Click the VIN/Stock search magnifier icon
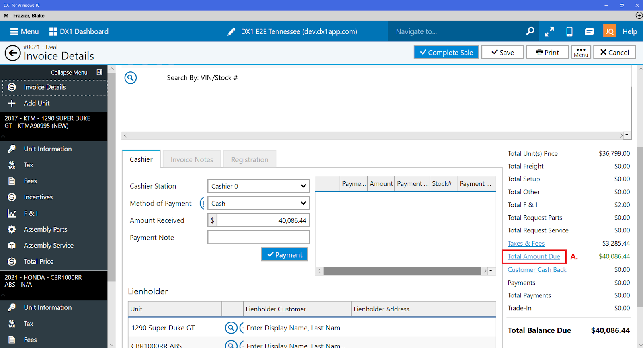The height and width of the screenshot is (348, 643). [x=131, y=78]
